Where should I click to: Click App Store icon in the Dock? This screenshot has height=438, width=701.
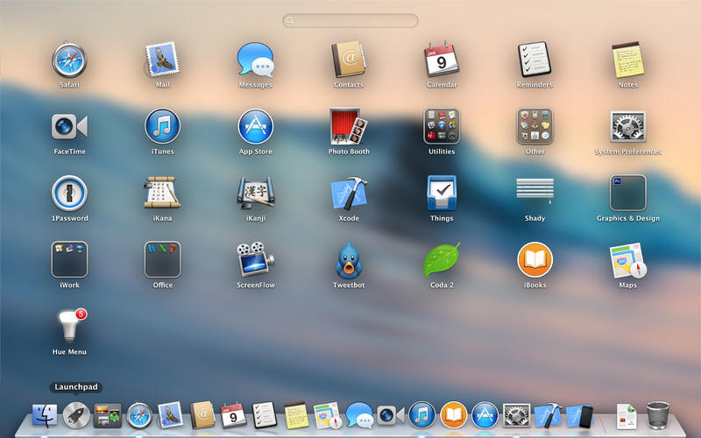pos(485,415)
